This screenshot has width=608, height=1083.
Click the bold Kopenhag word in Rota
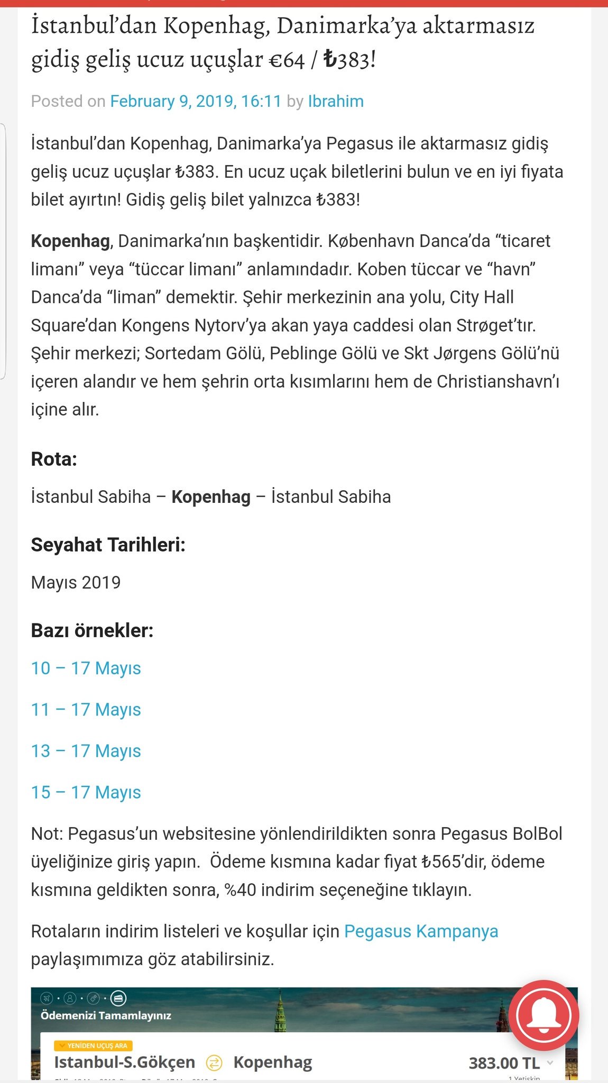click(x=211, y=497)
